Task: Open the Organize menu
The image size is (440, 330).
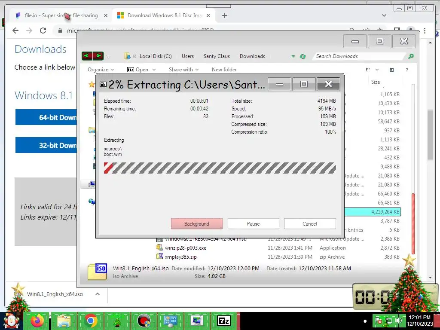Action: [x=101, y=69]
